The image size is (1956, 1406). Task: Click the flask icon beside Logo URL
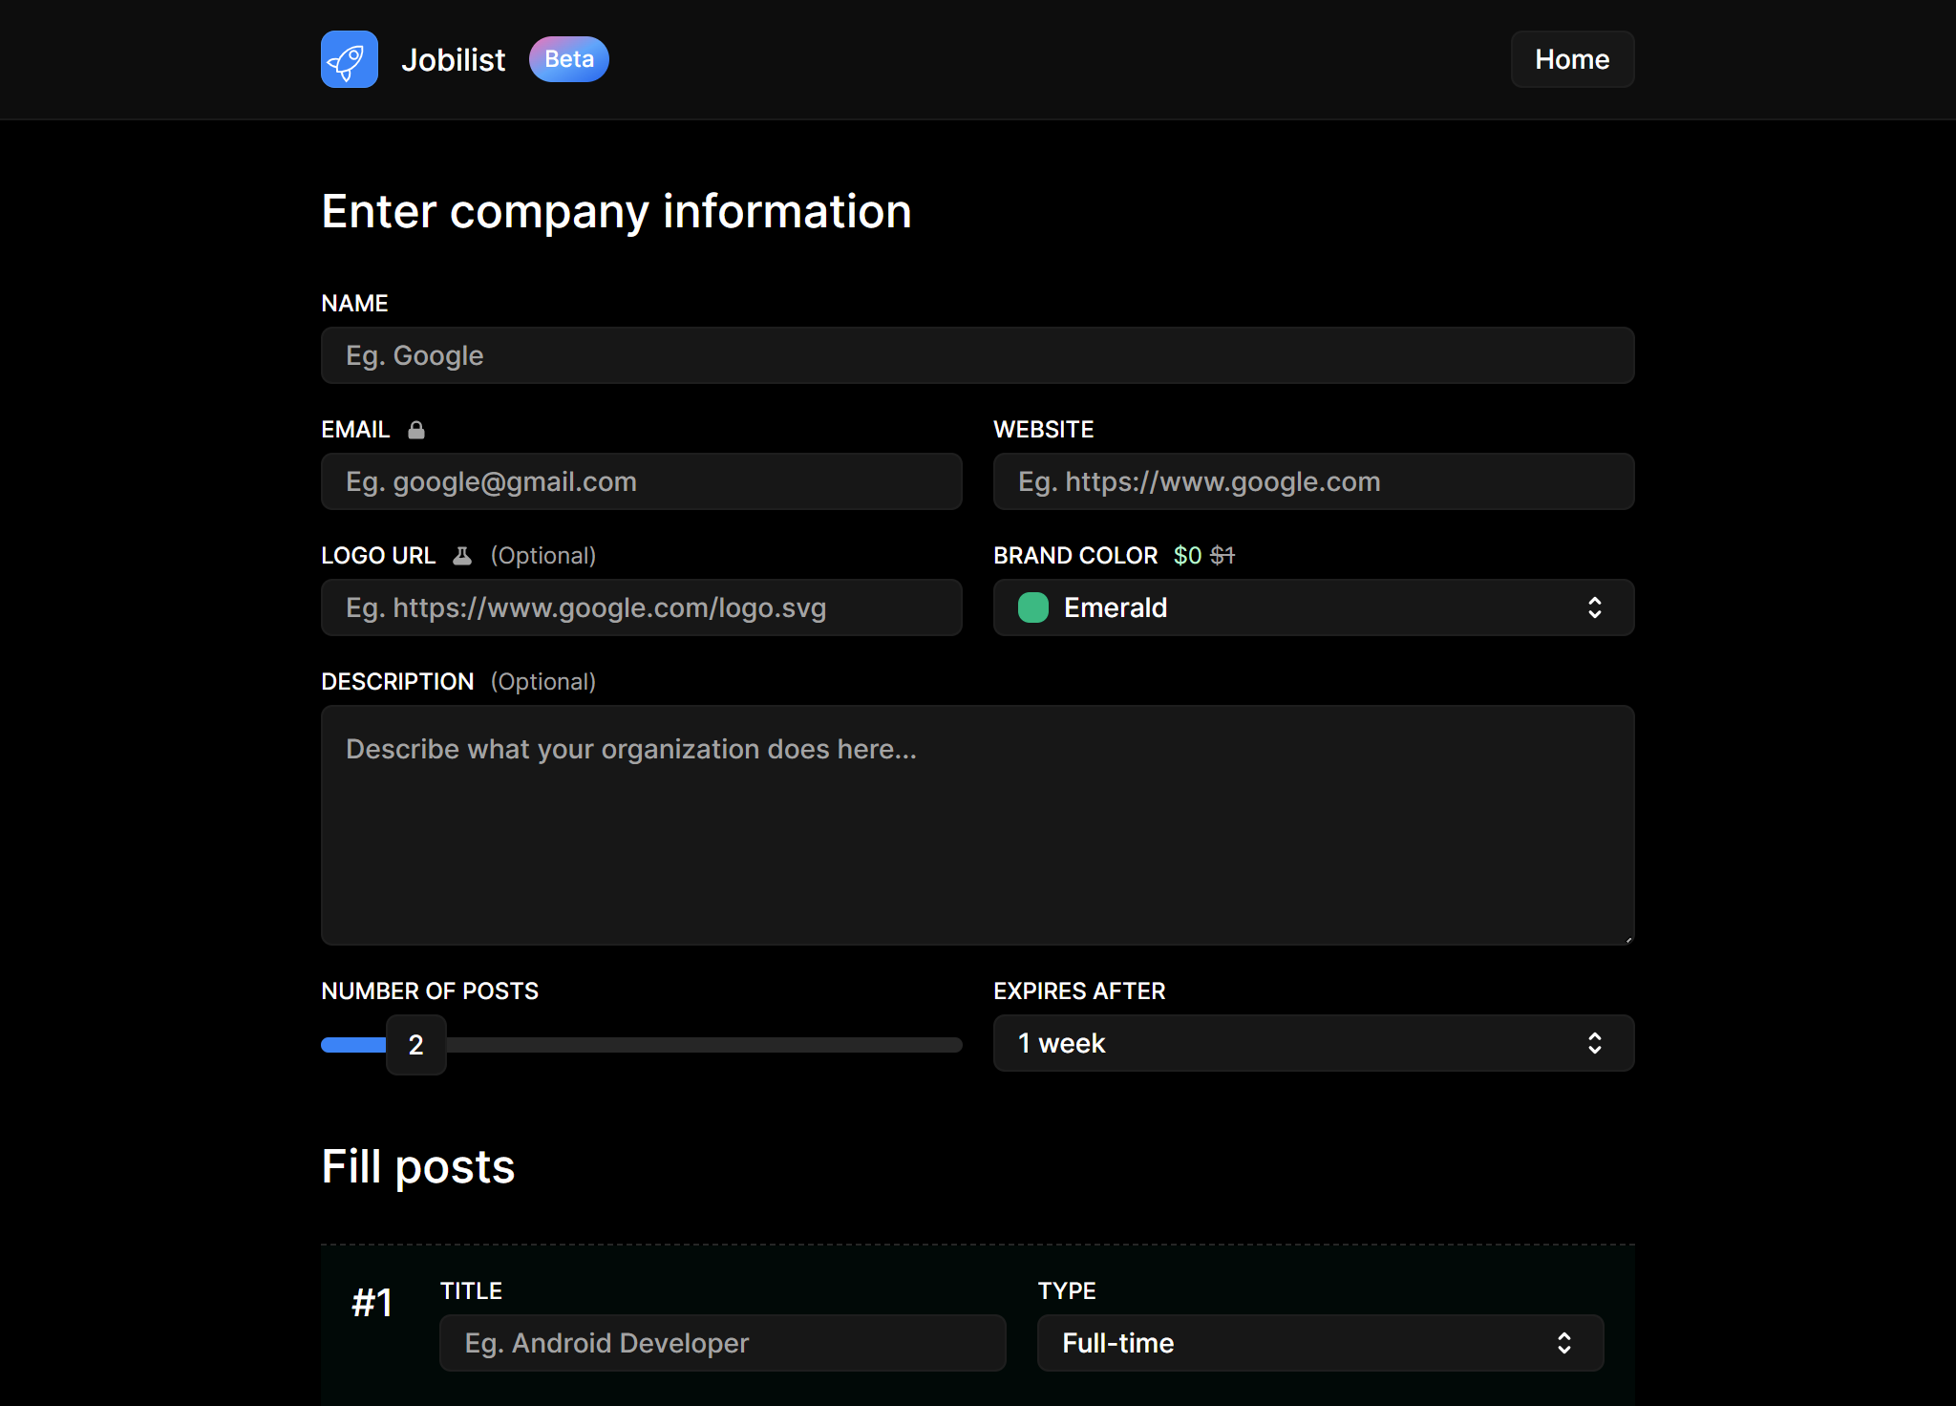tap(462, 556)
